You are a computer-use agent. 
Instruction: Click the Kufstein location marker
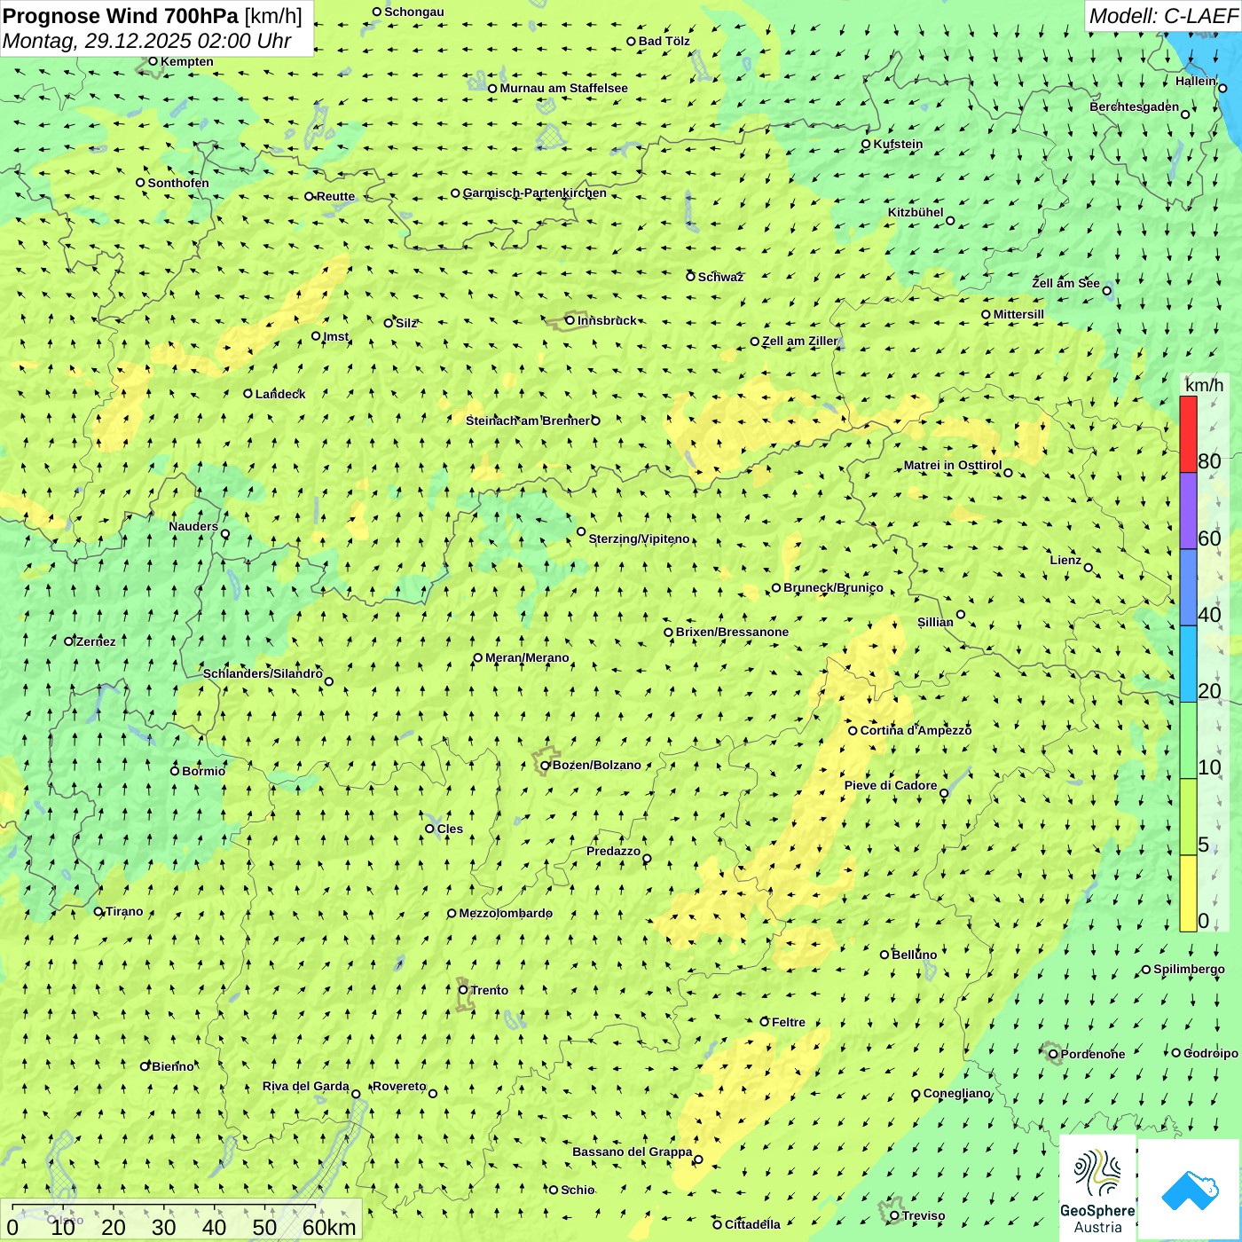click(x=867, y=144)
